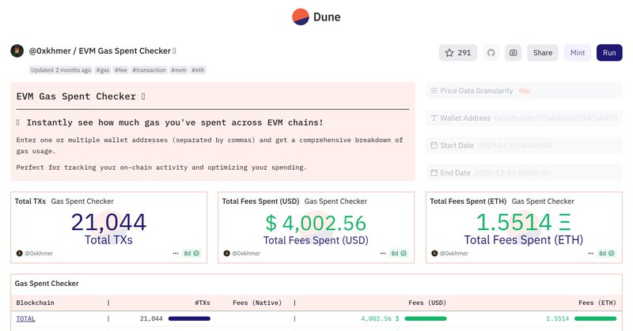Click the #evm tag
Viewport: 633px width, 331px height.
click(179, 70)
